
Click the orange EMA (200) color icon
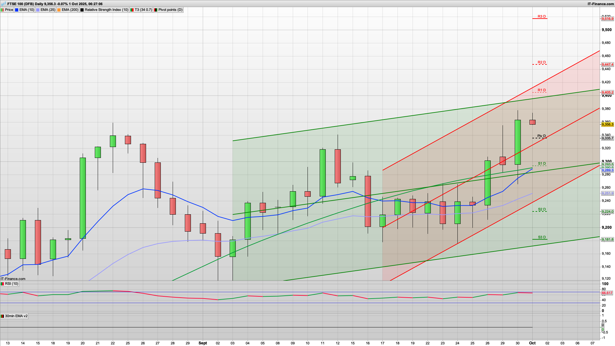[59, 10]
